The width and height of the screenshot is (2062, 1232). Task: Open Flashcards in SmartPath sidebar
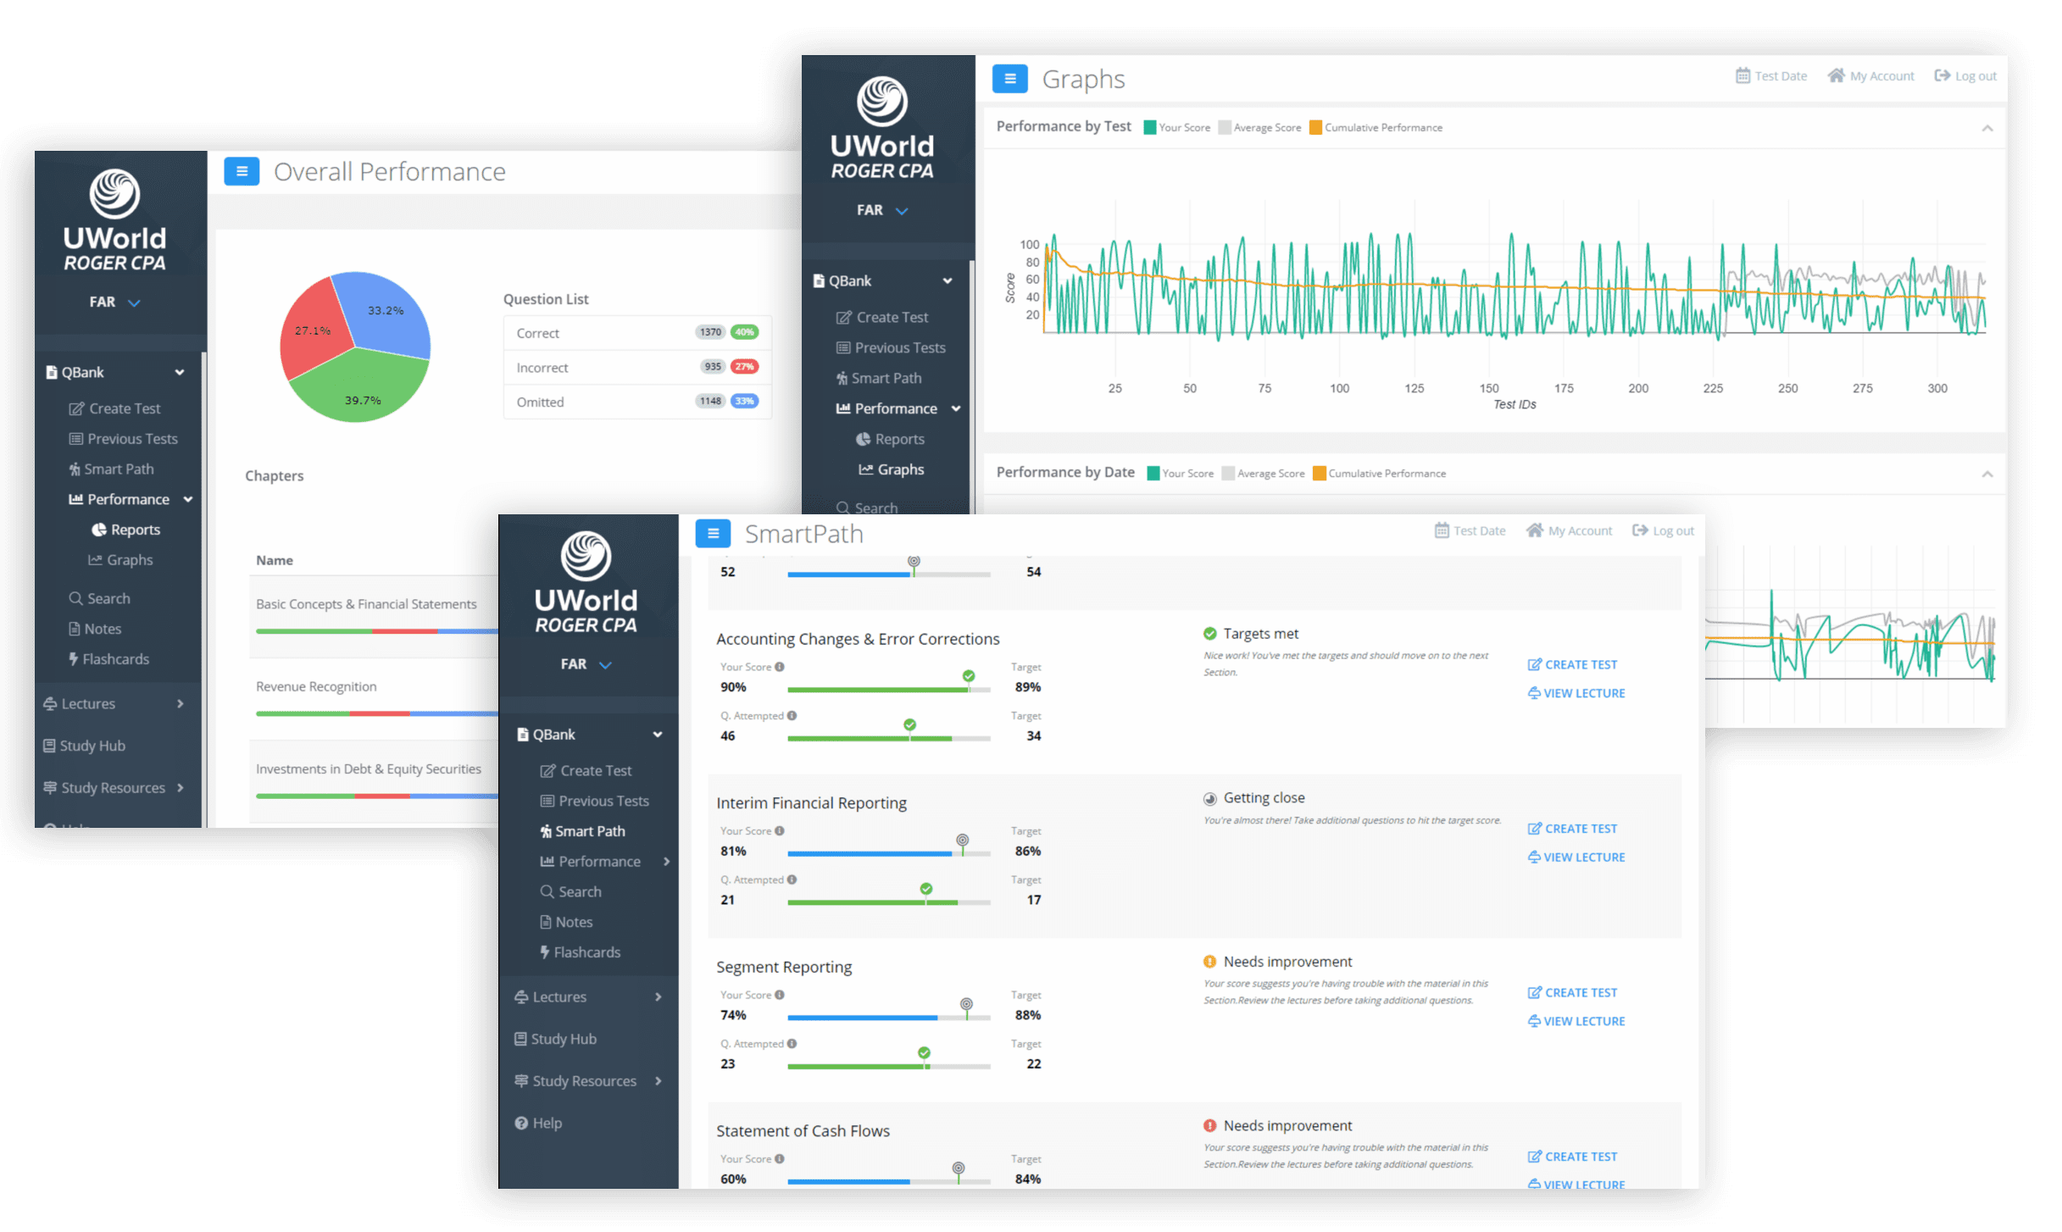point(581,952)
